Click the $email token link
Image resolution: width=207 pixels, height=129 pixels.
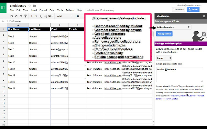[x=193, y=96]
